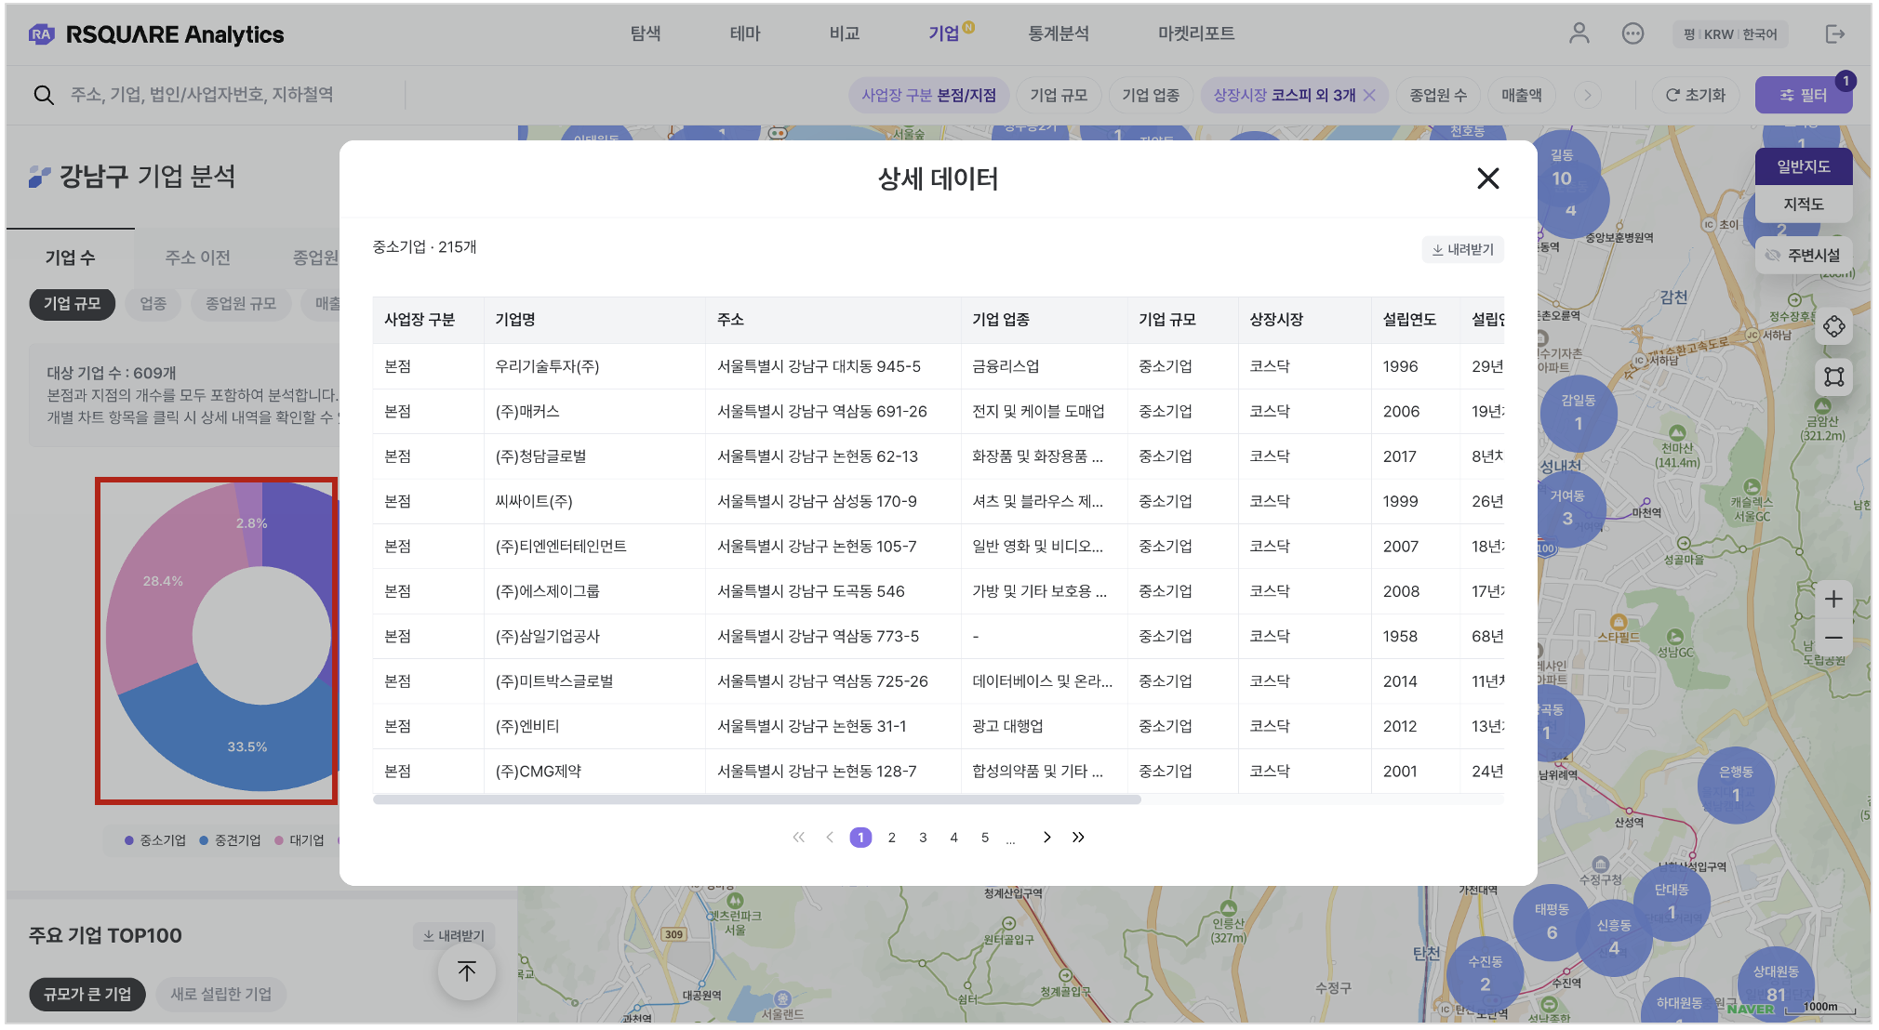The width and height of the screenshot is (1879, 1030).
Task: Click the scroll-to-top arrow button
Action: pos(467,971)
